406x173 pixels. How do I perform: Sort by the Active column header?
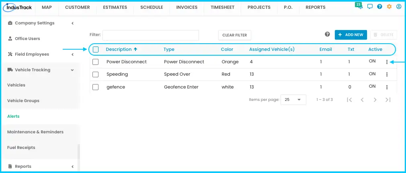[375, 49]
